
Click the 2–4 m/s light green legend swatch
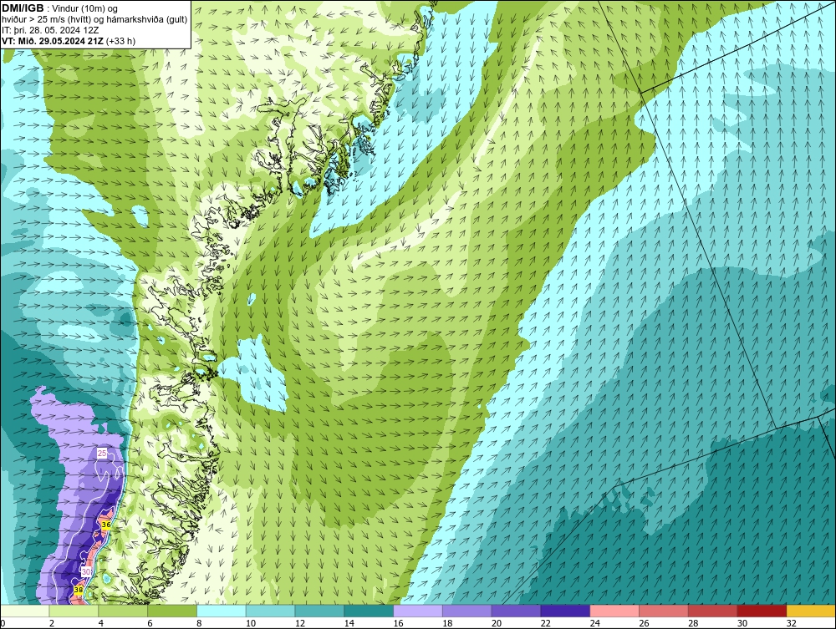(x=74, y=611)
